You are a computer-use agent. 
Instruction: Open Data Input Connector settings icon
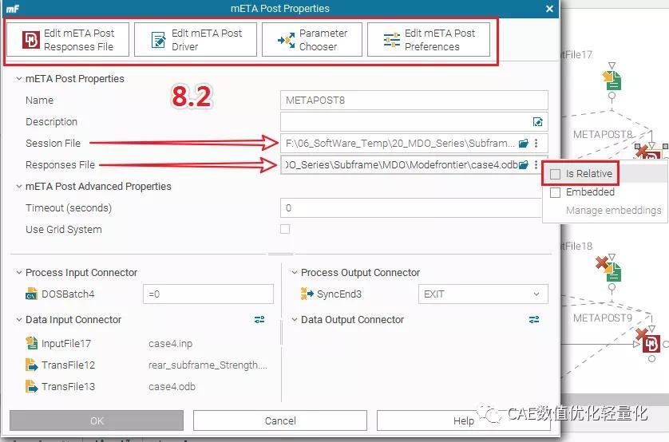[x=259, y=320]
